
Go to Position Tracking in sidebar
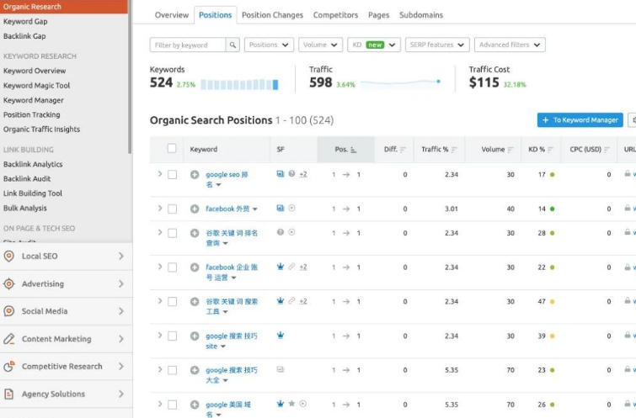click(x=32, y=114)
